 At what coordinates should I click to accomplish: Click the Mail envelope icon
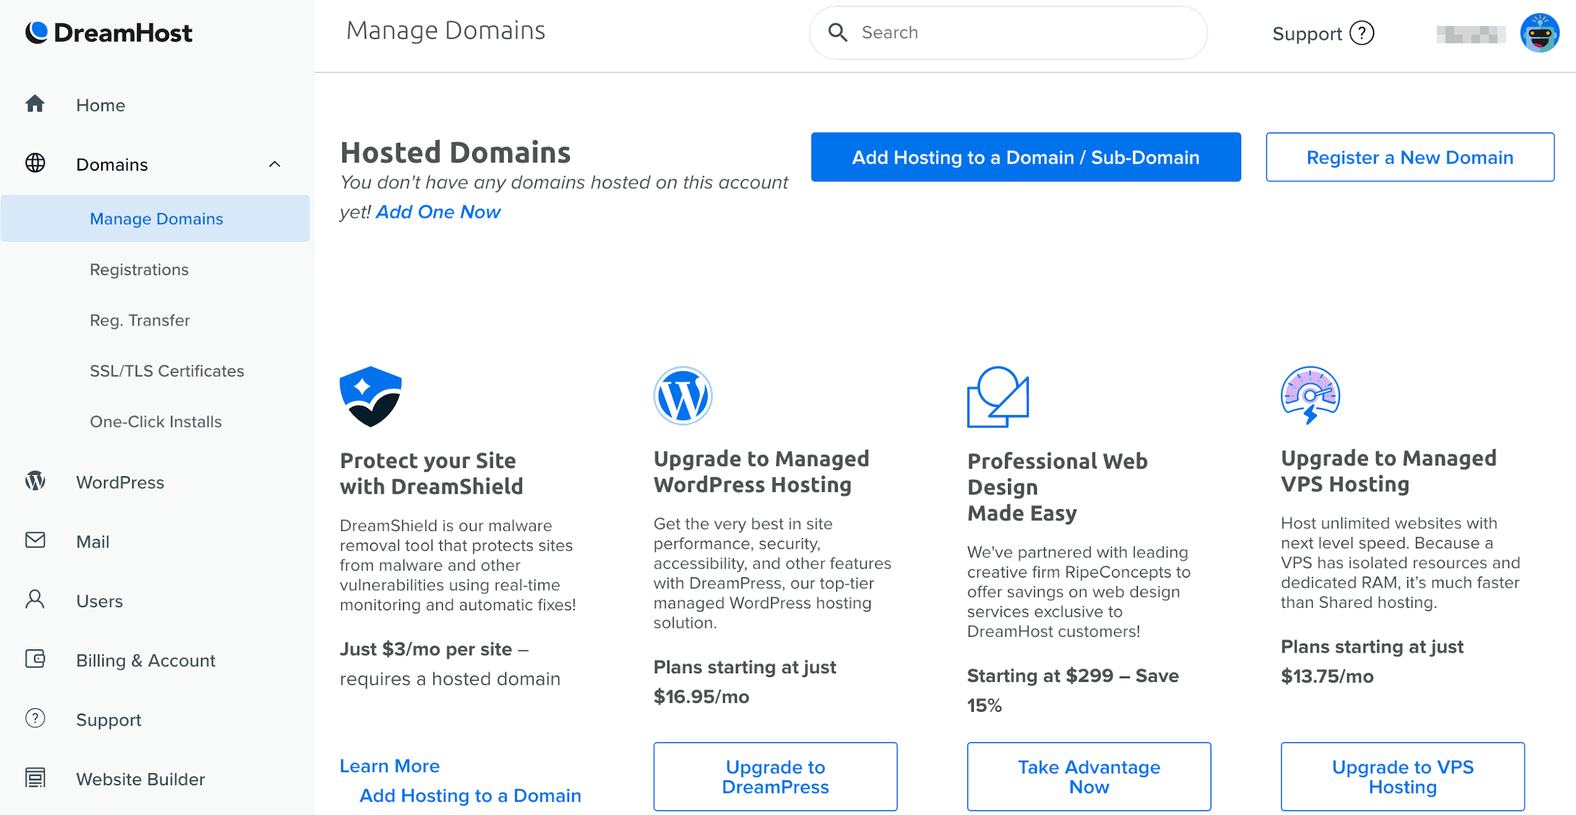pos(35,540)
